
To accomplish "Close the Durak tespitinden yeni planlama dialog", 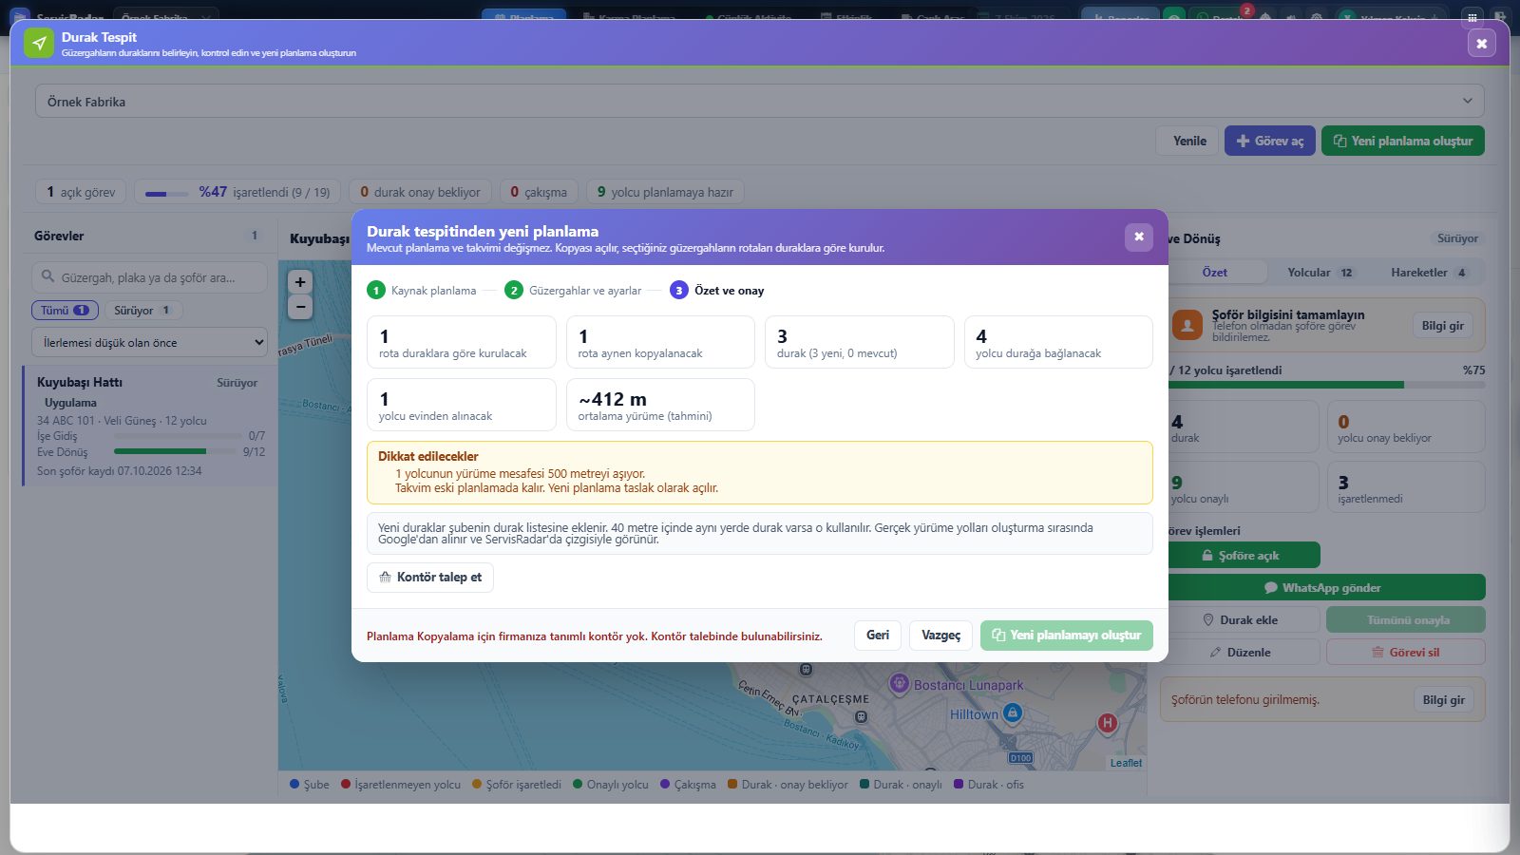I will coord(1138,237).
